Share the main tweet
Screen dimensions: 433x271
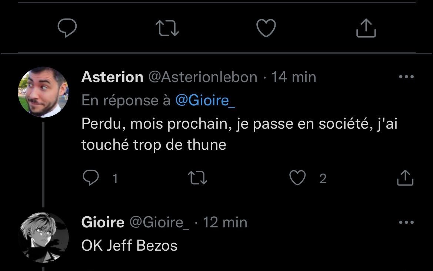pyautogui.click(x=366, y=28)
